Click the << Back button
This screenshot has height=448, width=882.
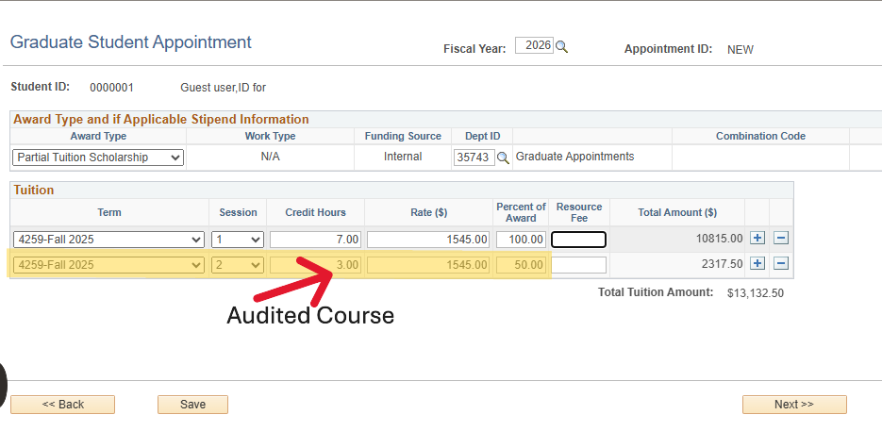tap(62, 405)
